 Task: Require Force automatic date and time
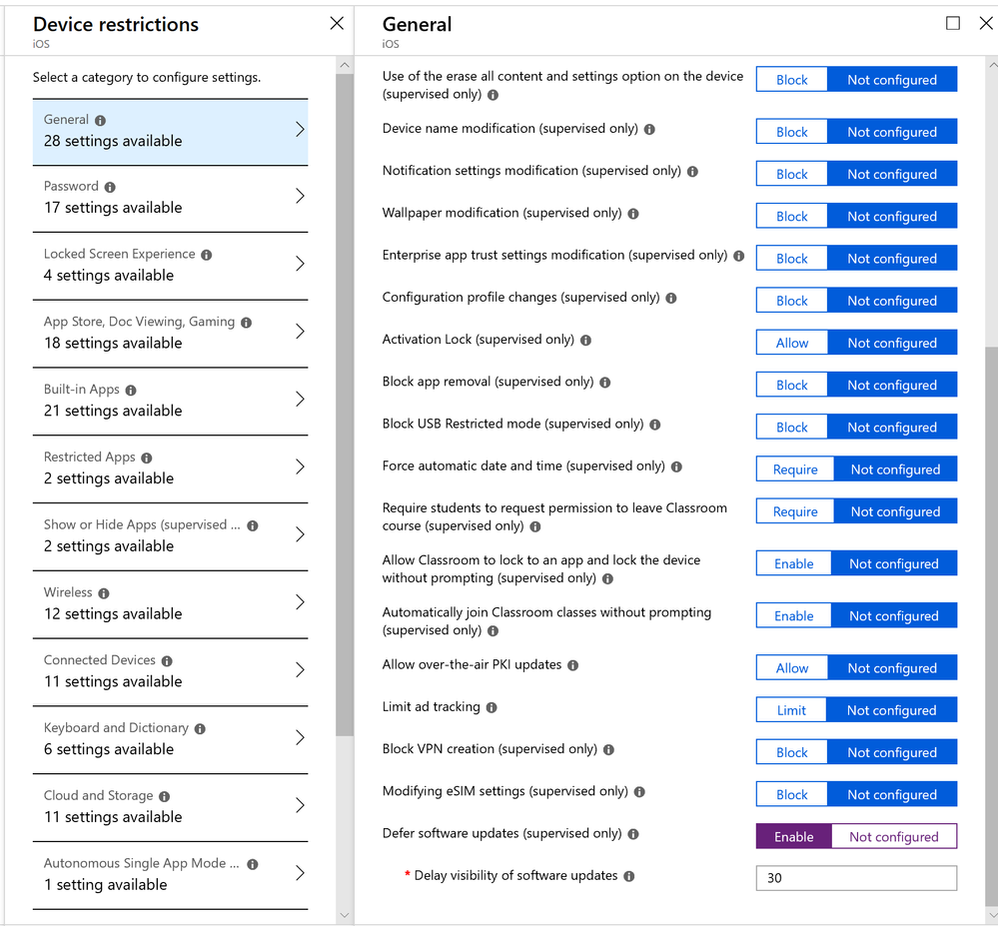click(x=795, y=469)
